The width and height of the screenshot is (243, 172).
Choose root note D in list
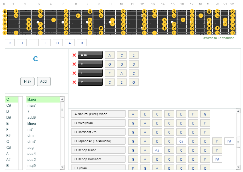coord(12,112)
